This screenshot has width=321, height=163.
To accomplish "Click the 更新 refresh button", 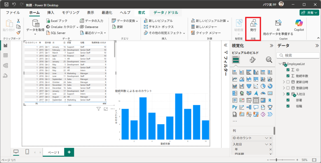I will [118, 27].
